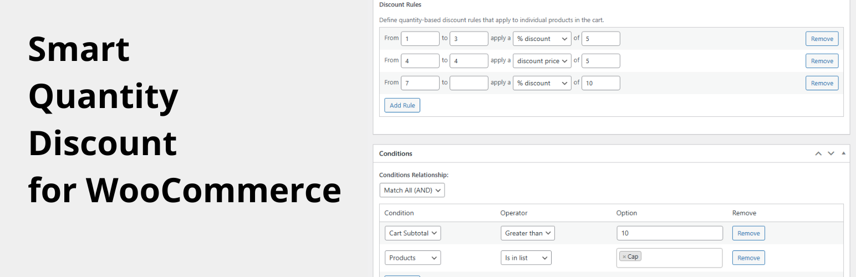
Task: Click the Smart Quantity Discount banner title
Action: point(185,120)
